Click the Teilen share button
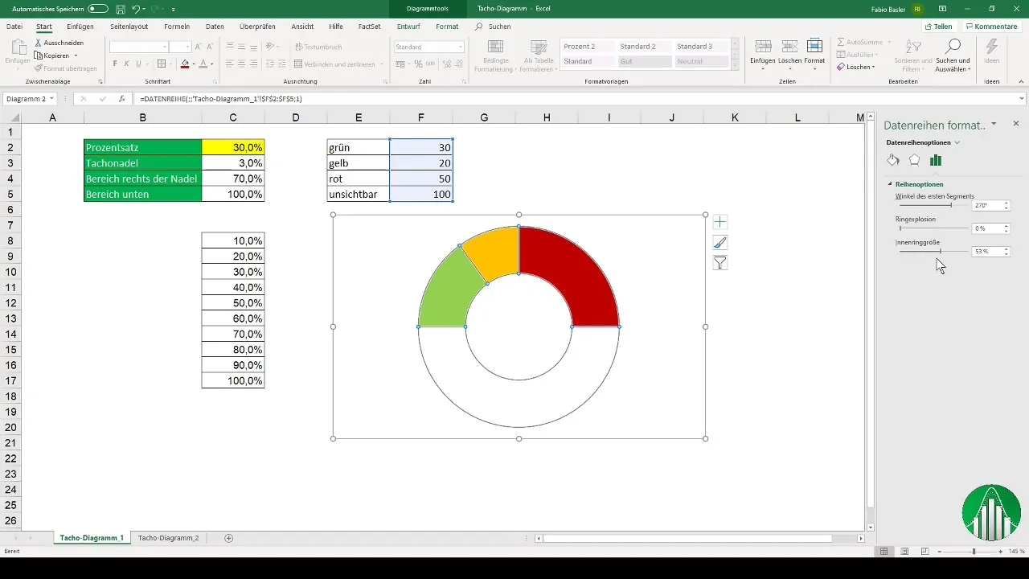The height and width of the screenshot is (579, 1029). [x=937, y=27]
